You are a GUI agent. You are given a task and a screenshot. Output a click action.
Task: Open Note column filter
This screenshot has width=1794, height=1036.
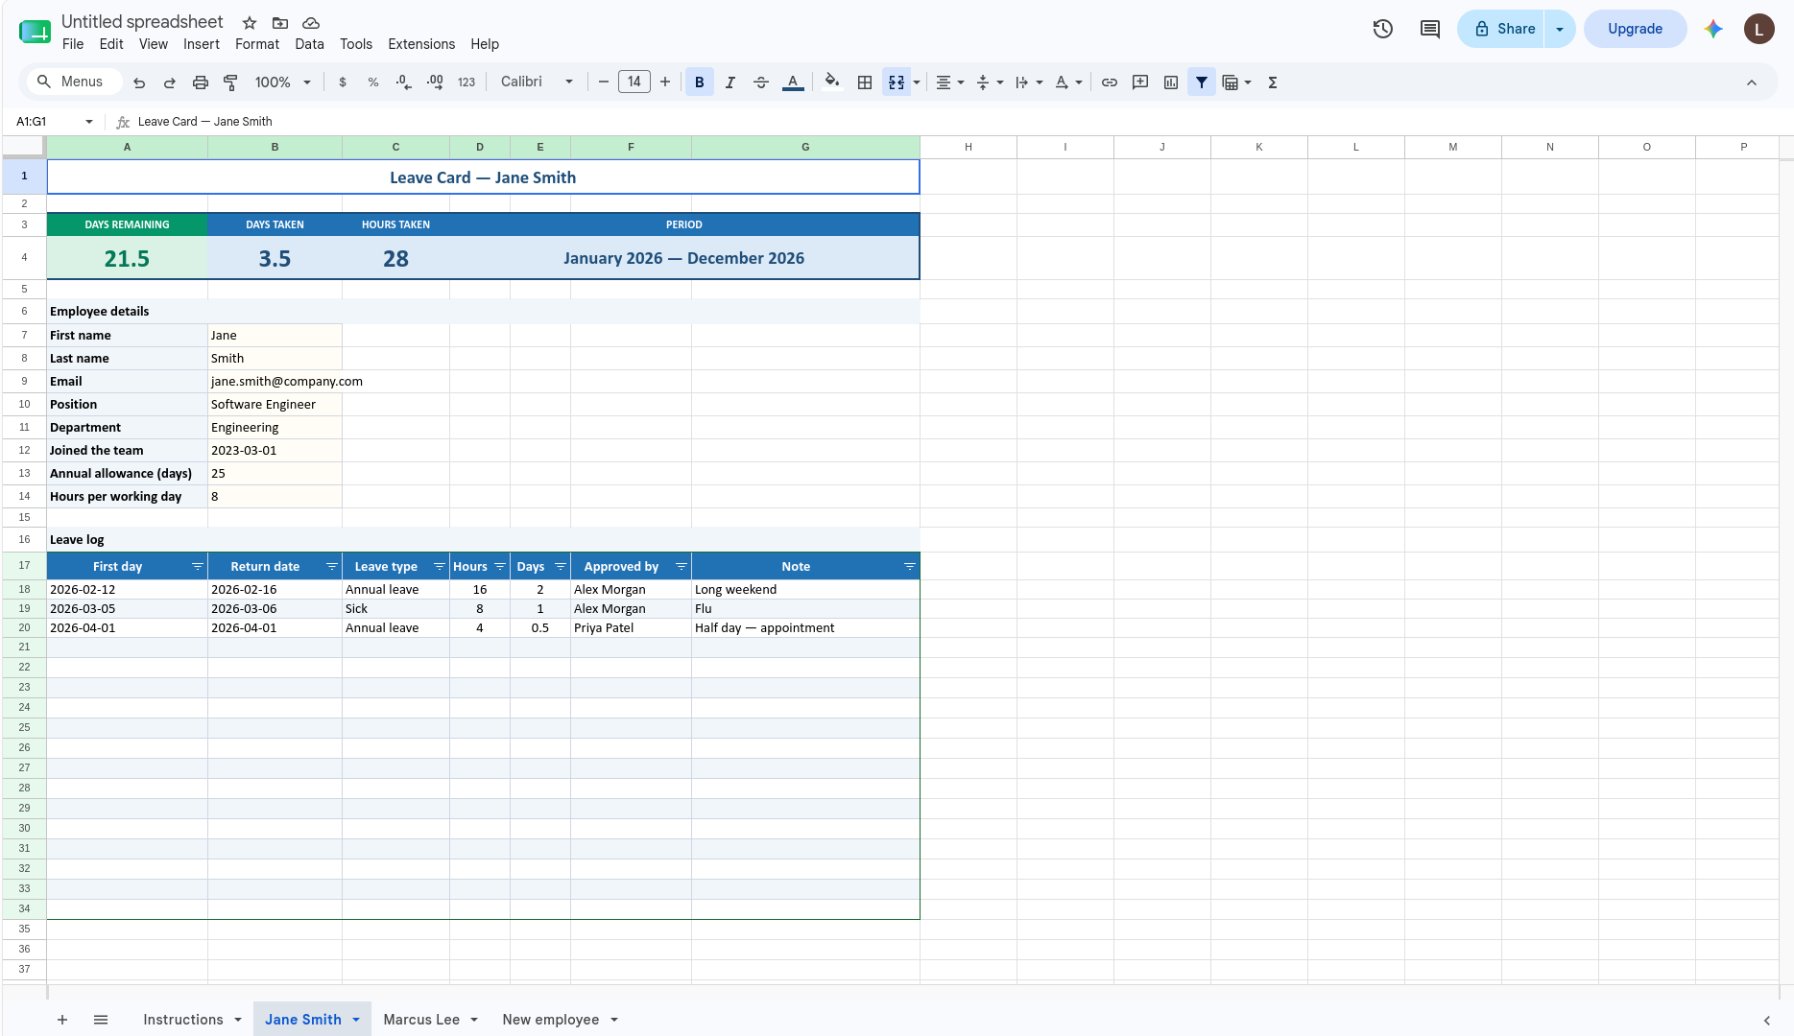pyautogui.click(x=910, y=566)
